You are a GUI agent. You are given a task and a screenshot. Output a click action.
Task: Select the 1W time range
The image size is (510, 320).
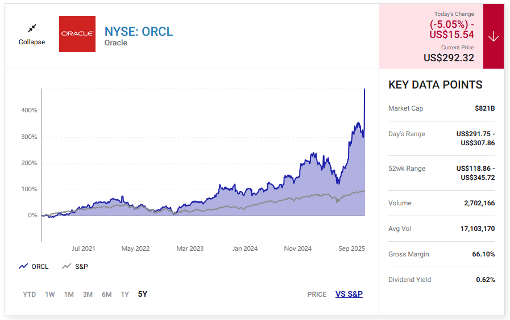coord(50,294)
